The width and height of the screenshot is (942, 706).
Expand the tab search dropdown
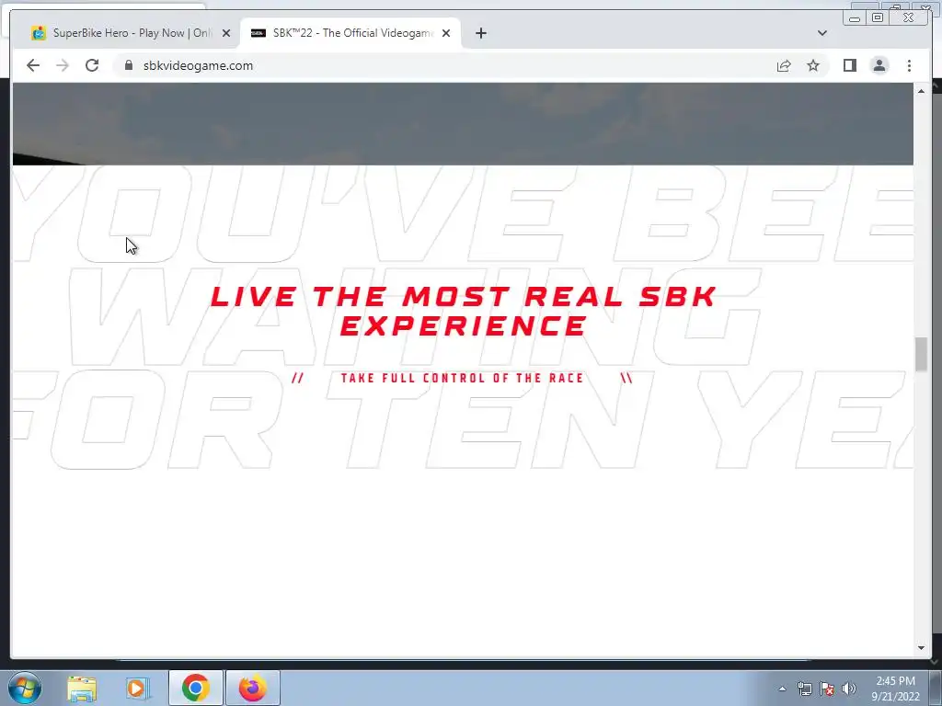coord(821,33)
